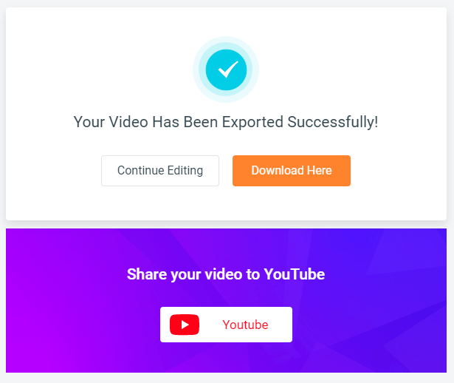Click the word 'Successfully!' in the heading
This screenshot has width=454, height=383.
(333, 122)
